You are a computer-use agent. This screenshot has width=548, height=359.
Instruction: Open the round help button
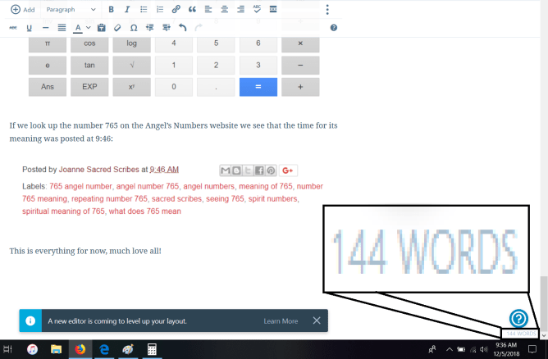tap(518, 318)
